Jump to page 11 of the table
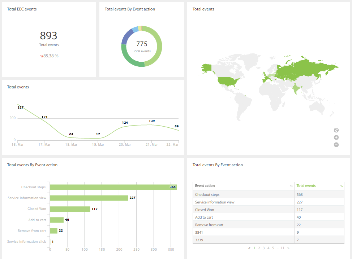352x259 pixels. point(283,248)
